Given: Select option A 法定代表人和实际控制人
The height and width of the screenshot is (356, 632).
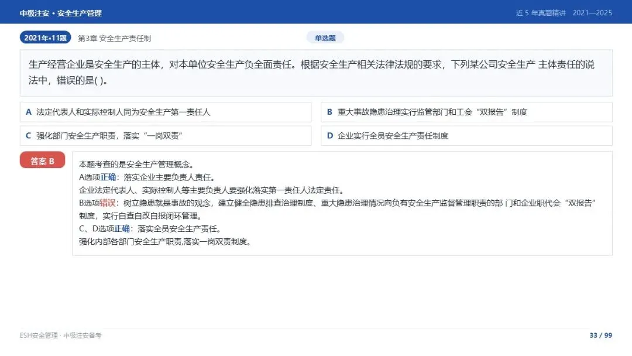Looking at the screenshot, I should point(166,112).
